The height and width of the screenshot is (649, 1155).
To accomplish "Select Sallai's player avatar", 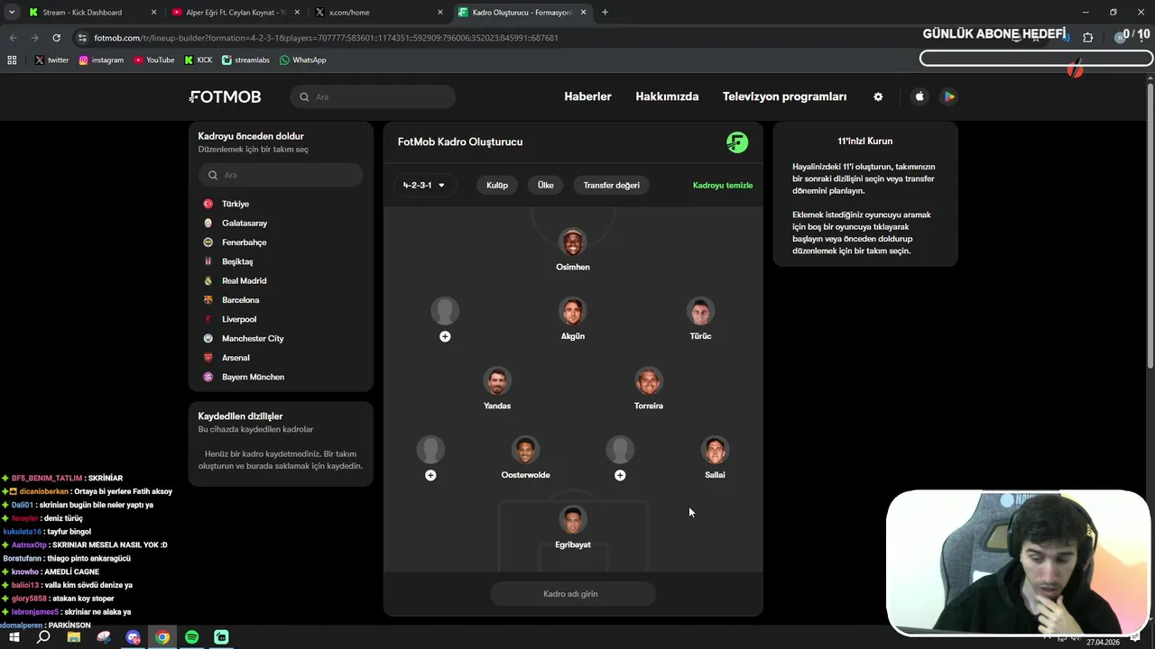I will point(715,450).
